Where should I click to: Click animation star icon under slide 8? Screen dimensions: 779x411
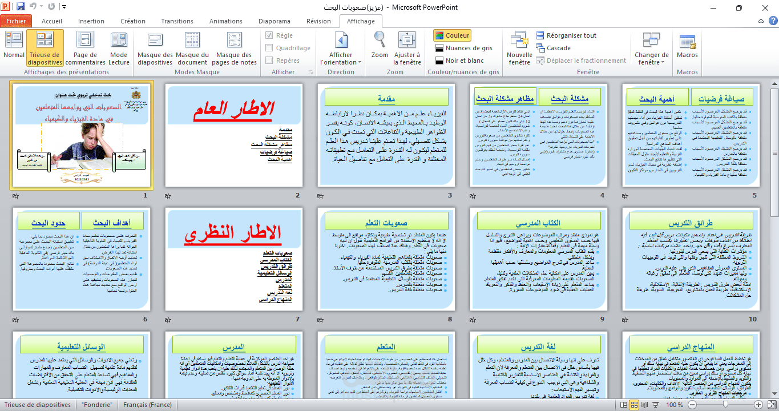[x=321, y=321]
